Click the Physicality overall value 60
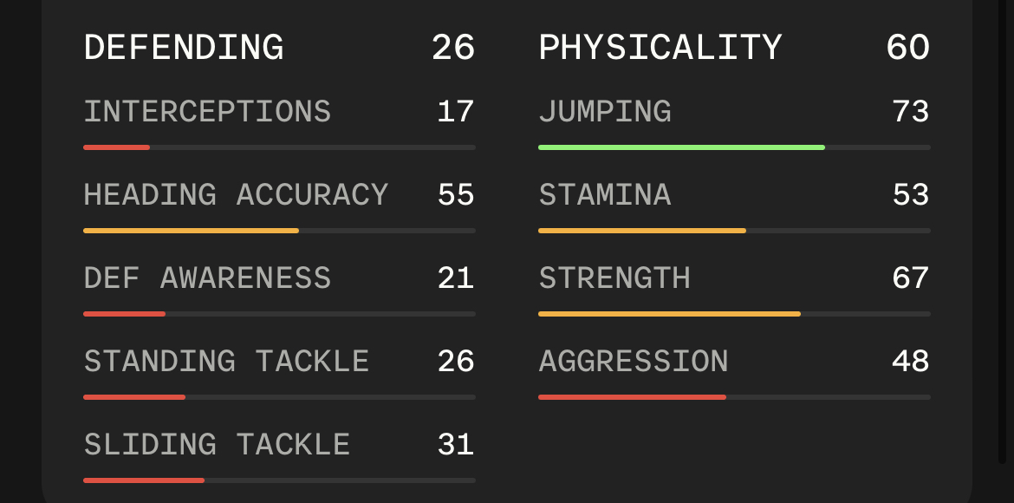 (x=907, y=48)
